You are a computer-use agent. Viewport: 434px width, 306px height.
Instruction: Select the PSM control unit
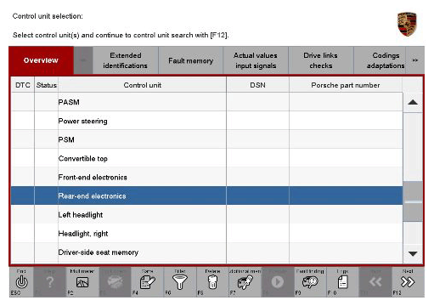(206, 139)
